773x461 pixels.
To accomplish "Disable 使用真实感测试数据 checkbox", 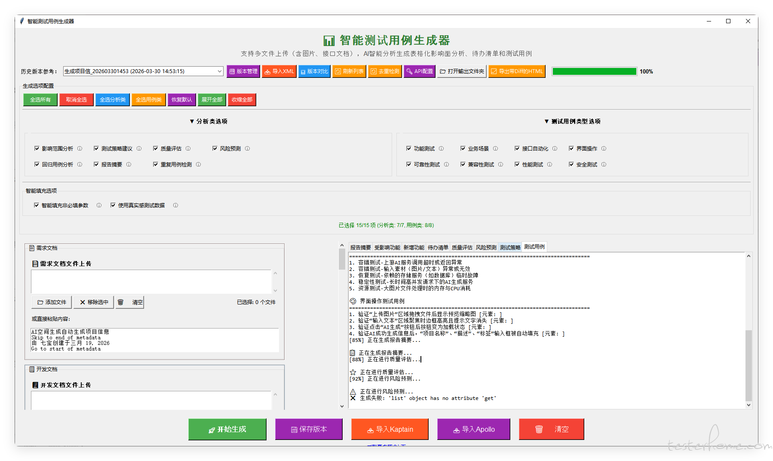I will pyautogui.click(x=113, y=206).
